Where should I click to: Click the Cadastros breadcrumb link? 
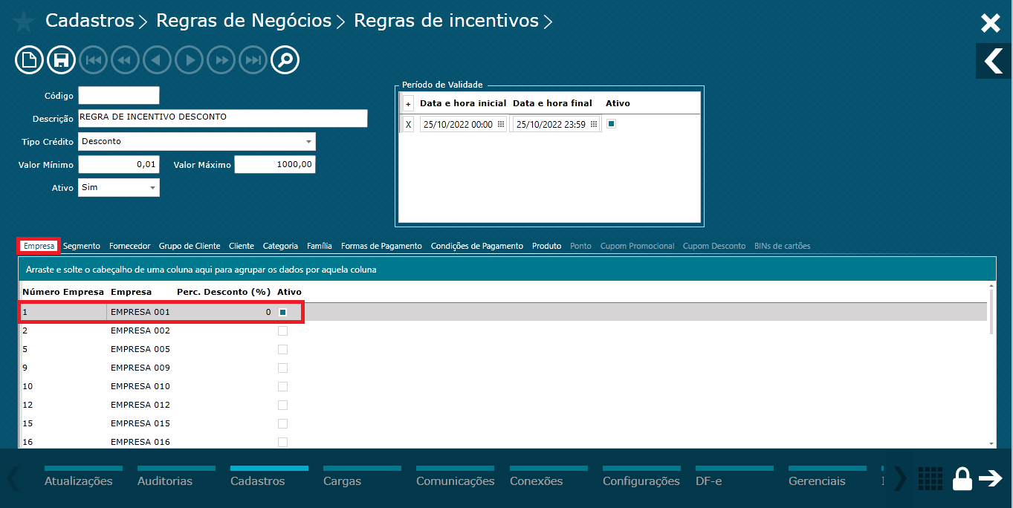tap(90, 21)
